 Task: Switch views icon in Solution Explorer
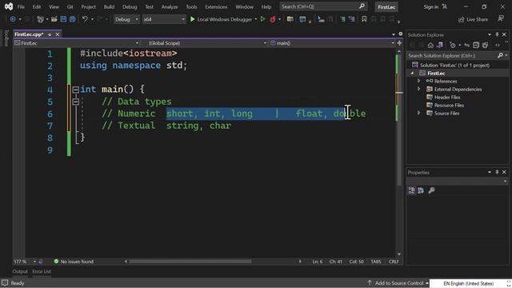[x=440, y=45]
